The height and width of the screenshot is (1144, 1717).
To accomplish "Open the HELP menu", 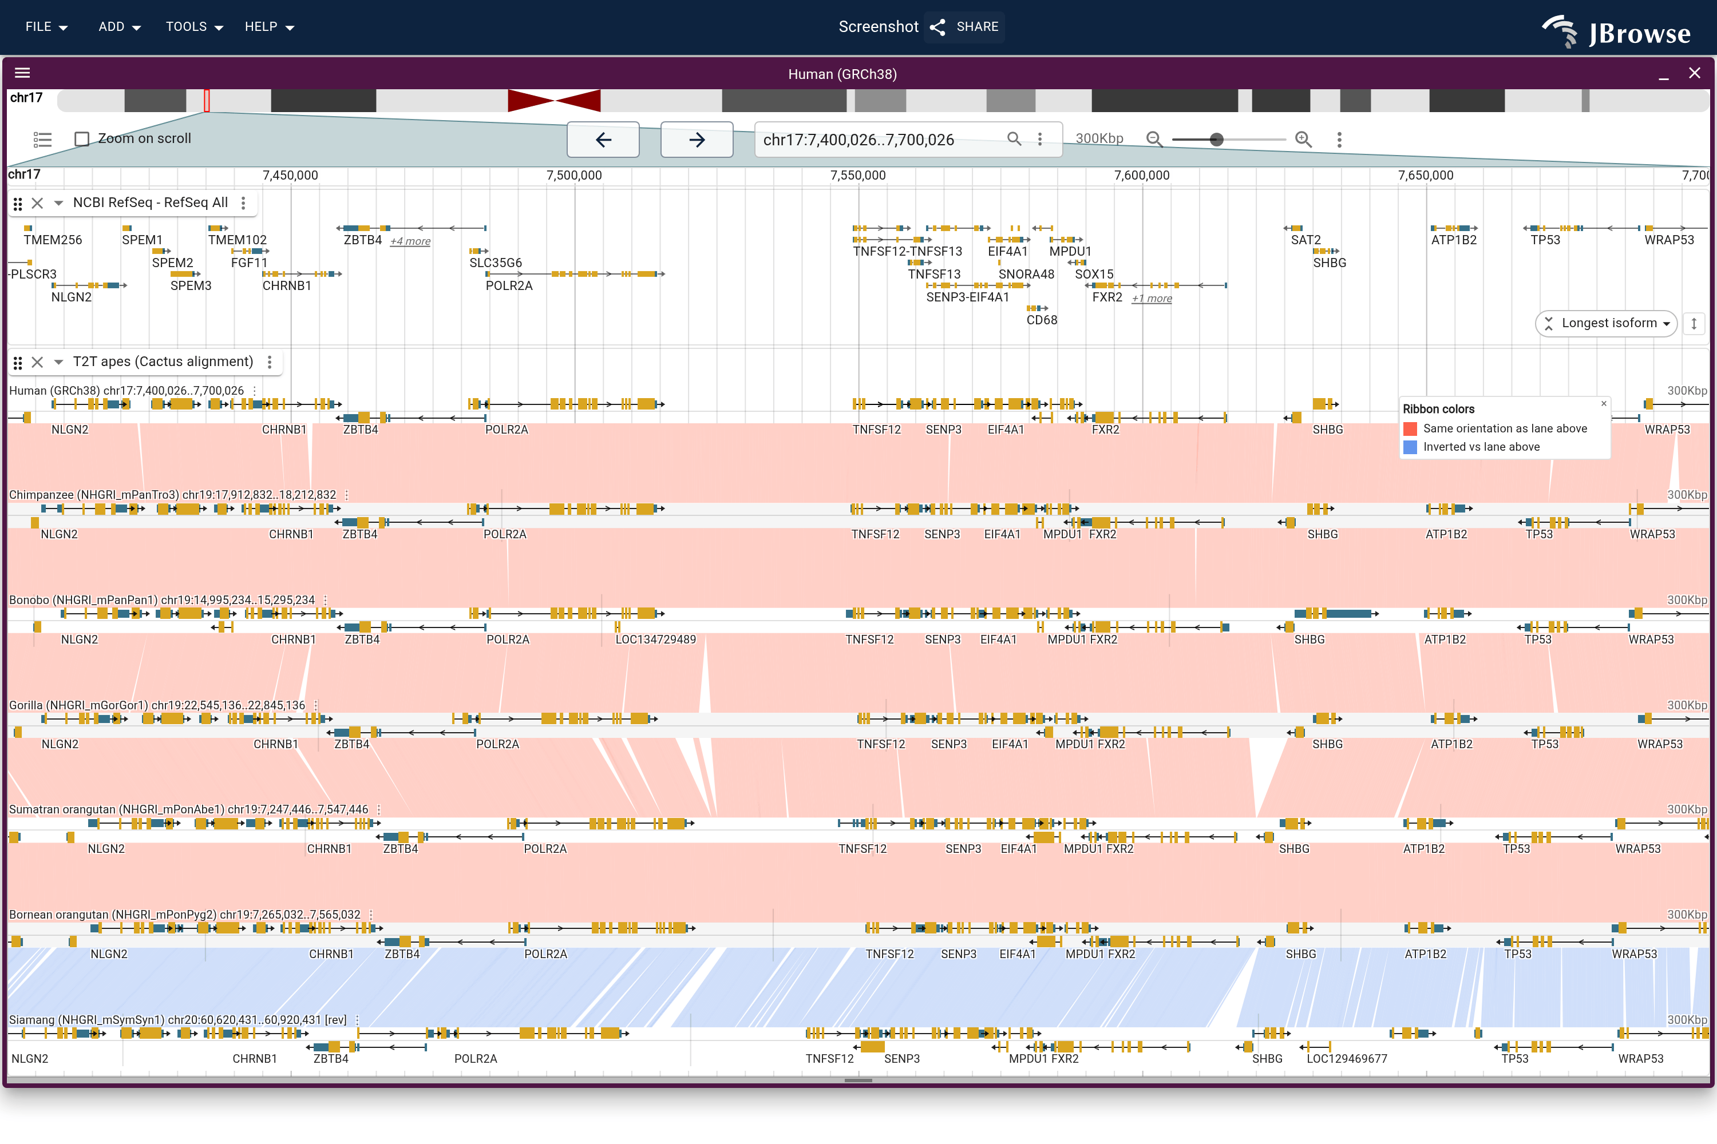I will click(268, 27).
